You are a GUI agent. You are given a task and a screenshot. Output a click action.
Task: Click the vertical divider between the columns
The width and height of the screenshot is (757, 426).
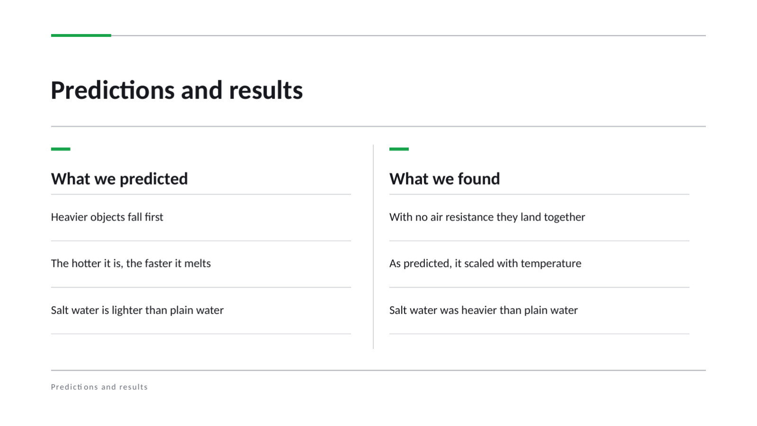pos(373,247)
